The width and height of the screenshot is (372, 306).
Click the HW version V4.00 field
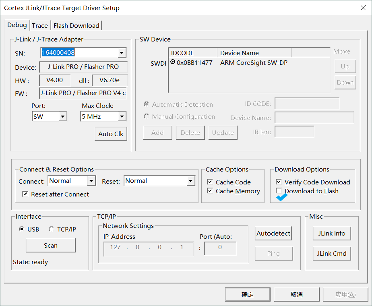point(55,80)
